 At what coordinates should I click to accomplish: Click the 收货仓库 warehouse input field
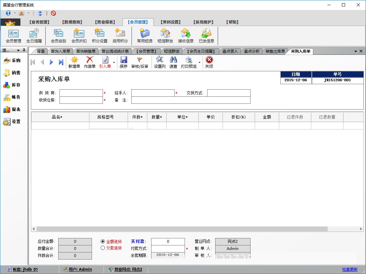pos(81,100)
